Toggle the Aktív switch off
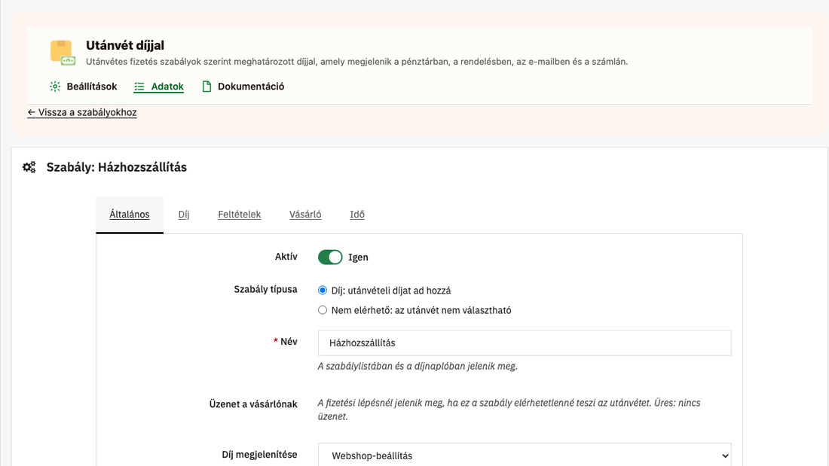Screen dimensions: 829x466 [330, 257]
